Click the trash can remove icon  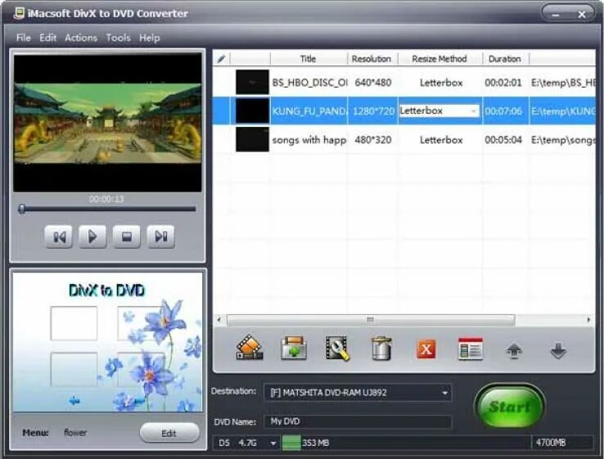[x=381, y=348]
